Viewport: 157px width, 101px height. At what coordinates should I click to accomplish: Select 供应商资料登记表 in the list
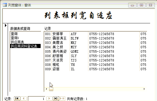click(25, 46)
